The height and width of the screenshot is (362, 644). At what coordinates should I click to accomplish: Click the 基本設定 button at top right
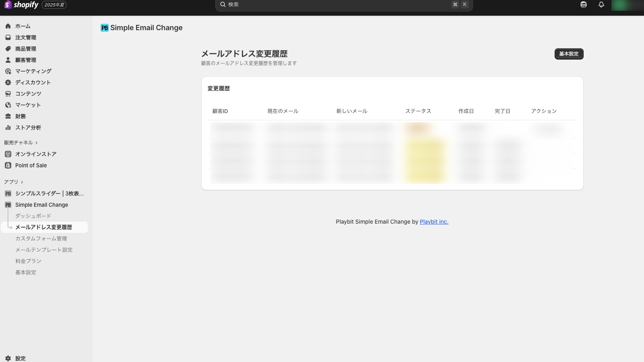click(x=569, y=54)
